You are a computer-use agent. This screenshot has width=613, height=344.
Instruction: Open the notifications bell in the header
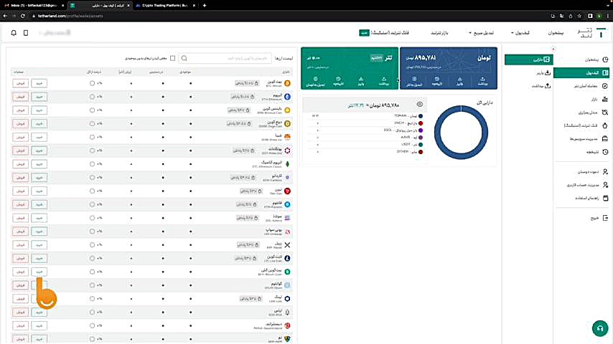click(x=14, y=33)
